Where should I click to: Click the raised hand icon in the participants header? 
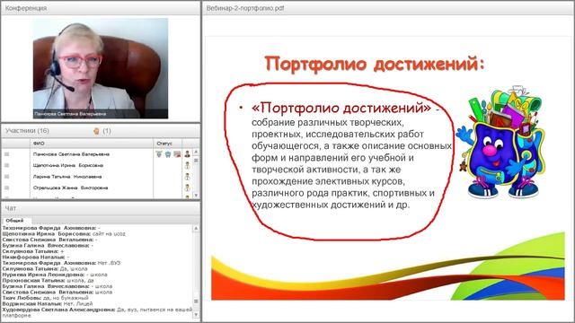point(96,131)
